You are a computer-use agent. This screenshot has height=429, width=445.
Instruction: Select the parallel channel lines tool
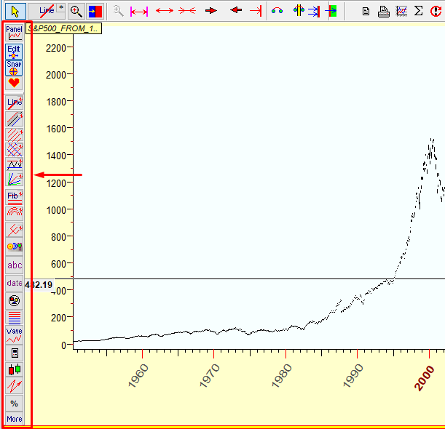click(15, 119)
